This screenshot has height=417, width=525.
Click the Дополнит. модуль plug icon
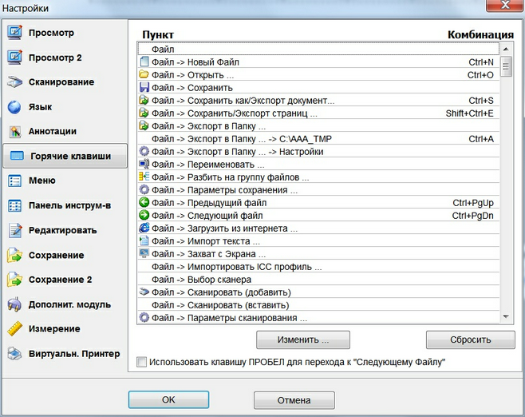[x=14, y=304]
